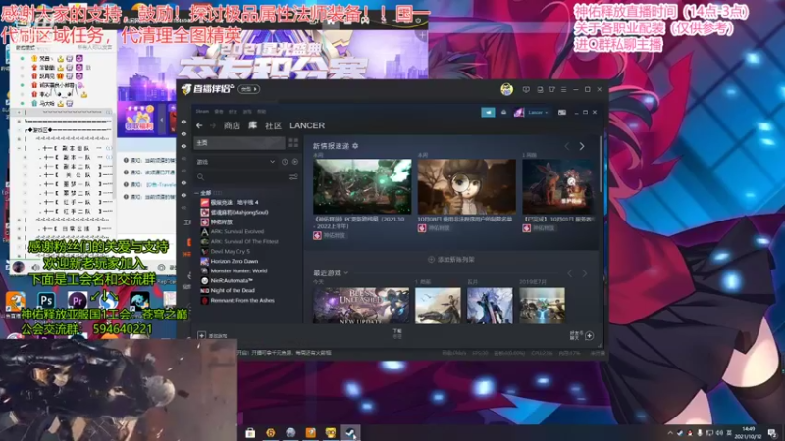Viewport: 785px width, 441px height.
Task: Select Horizon Zero Dawn in game list
Action: 235,261
